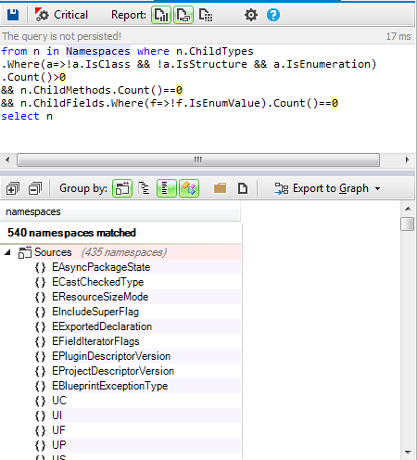The width and height of the screenshot is (417, 460).
Task: Toggle the Critical rule flag
Action: tap(61, 15)
